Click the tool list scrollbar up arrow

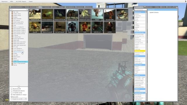click(x=146, y=12)
